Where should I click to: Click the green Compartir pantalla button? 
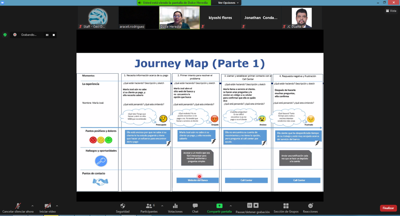219,206
